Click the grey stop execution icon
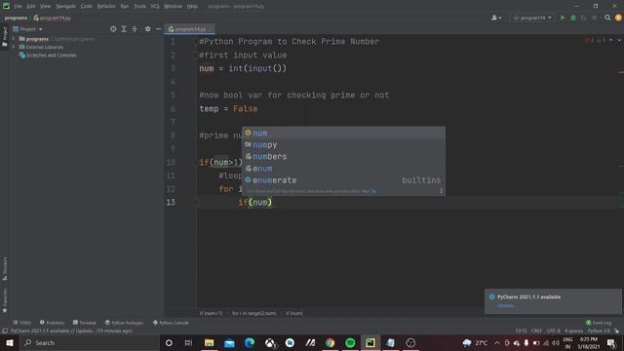 click(595, 18)
